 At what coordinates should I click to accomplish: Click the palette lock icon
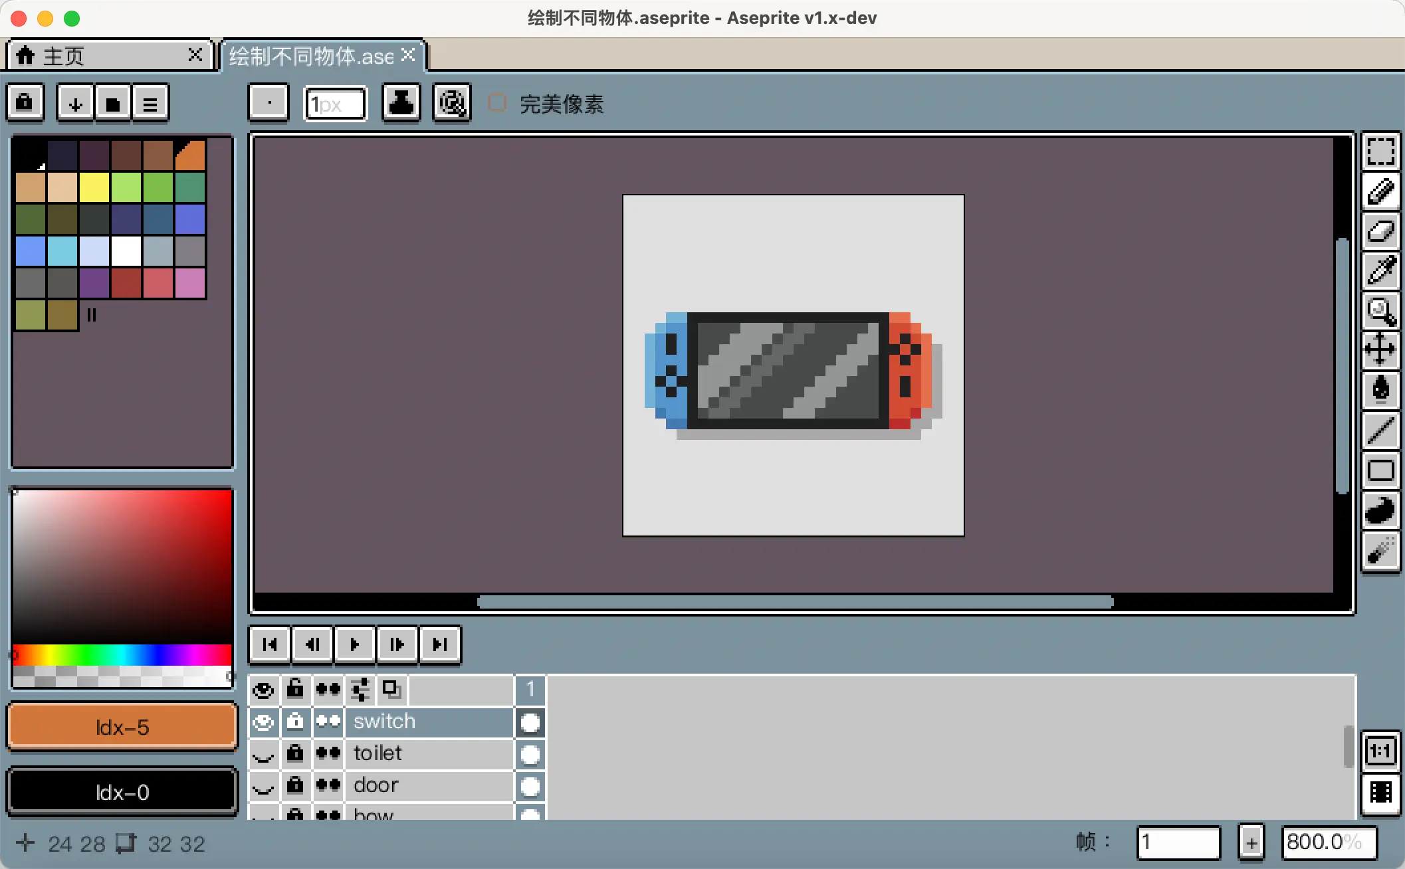pos(25,103)
